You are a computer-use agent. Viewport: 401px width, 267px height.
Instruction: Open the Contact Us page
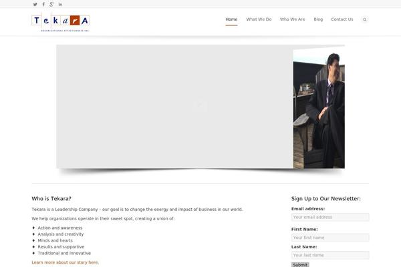342,19
